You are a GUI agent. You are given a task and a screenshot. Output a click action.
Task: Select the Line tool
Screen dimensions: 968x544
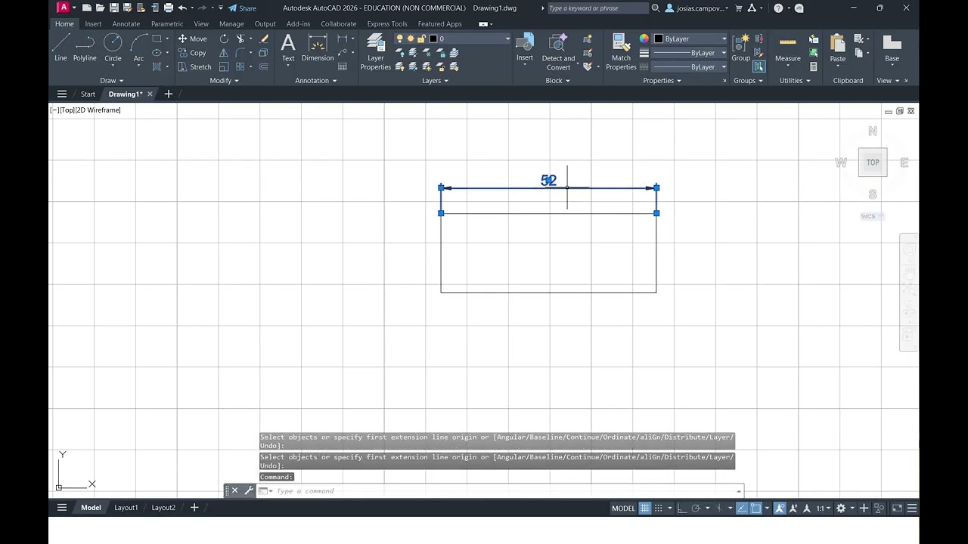point(60,47)
